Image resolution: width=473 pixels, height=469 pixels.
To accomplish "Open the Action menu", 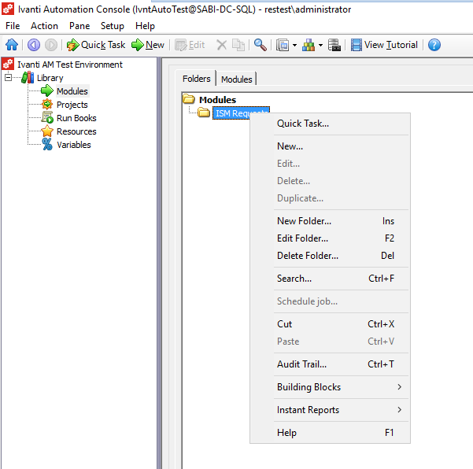I will point(44,26).
